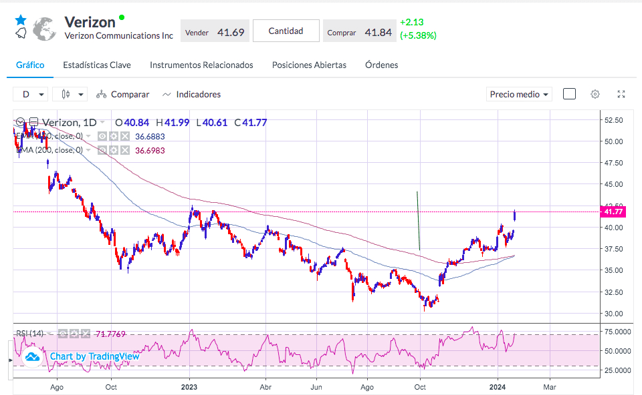This screenshot has width=642, height=395.
Task: Remove the first EMA indicator
Action: click(x=125, y=136)
